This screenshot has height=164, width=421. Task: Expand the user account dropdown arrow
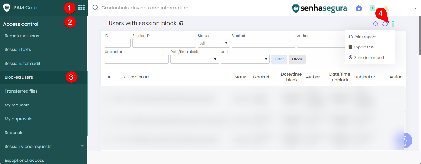416,8
